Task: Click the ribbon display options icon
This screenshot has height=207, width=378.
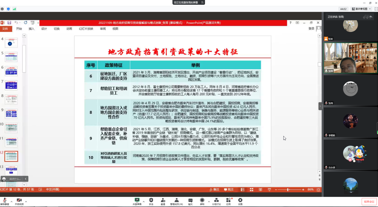Action: [297, 23]
